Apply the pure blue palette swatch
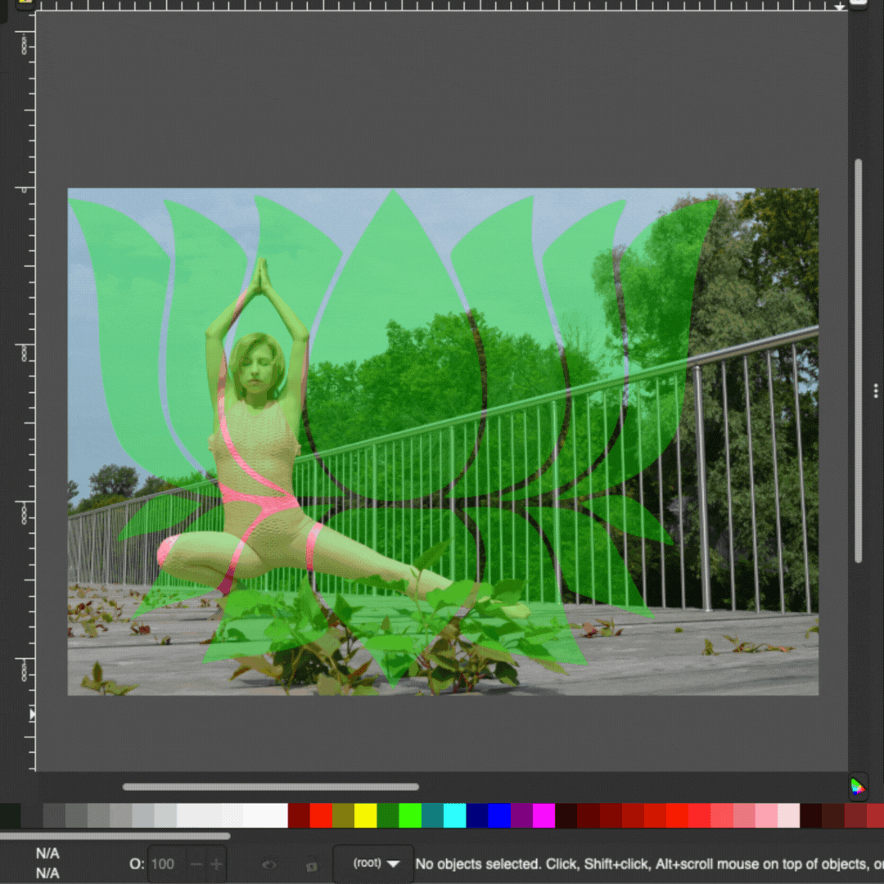 tap(499, 815)
